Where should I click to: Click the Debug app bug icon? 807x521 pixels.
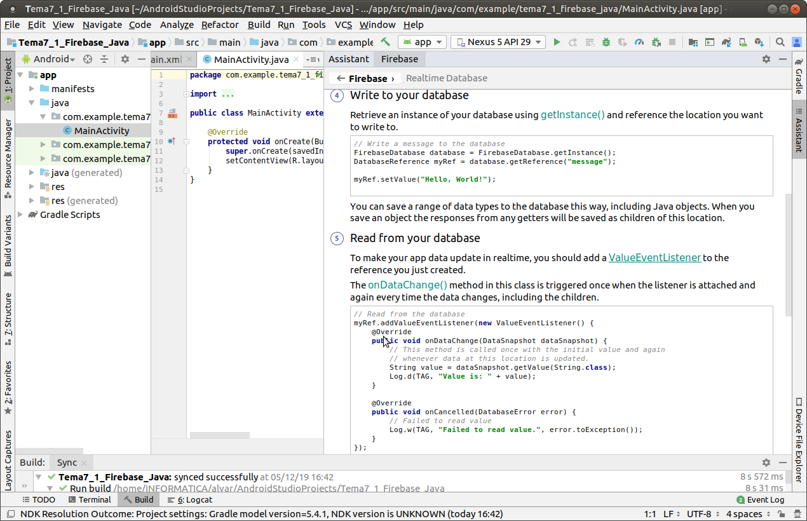click(x=606, y=42)
